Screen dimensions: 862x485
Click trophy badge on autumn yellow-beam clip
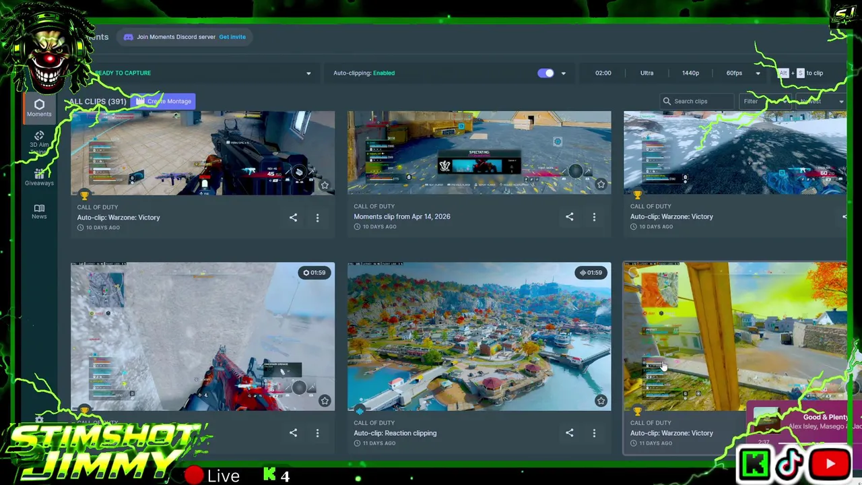tap(637, 412)
